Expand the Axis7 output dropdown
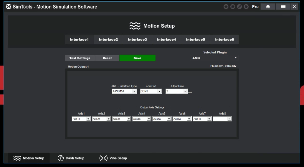Screen dimensions: 304x167 [202, 119]
